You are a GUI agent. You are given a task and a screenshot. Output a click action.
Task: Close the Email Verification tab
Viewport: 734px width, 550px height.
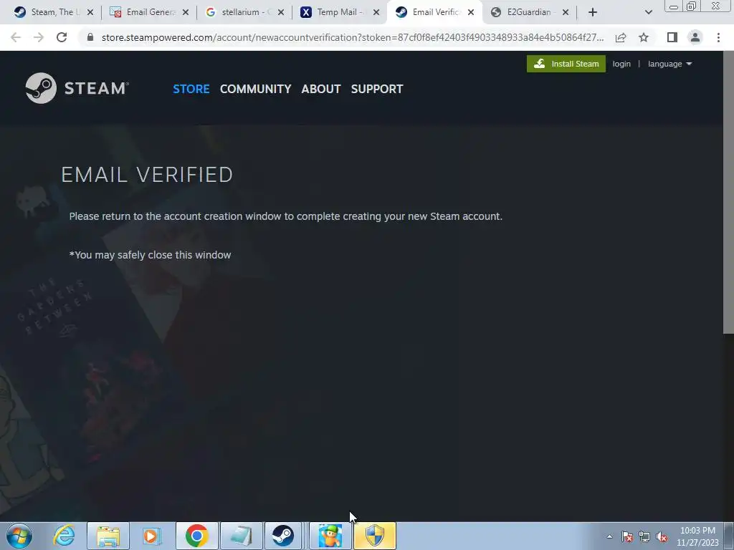[471, 13]
